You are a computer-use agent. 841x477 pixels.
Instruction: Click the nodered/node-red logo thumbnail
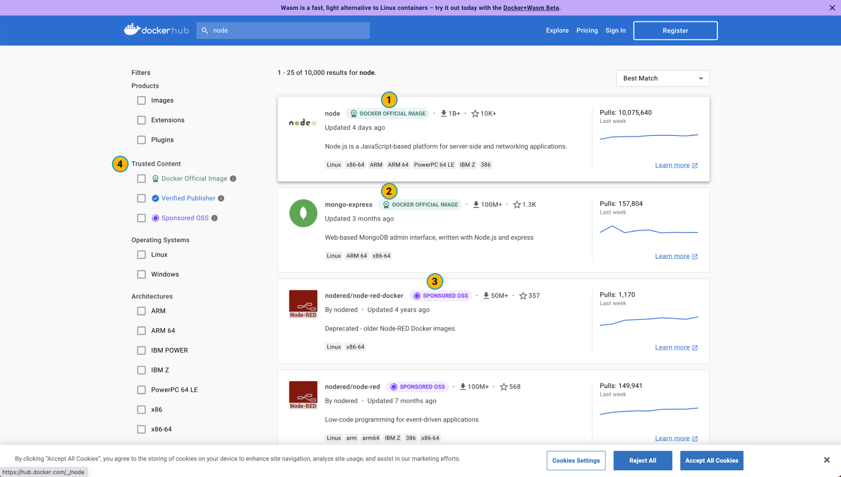303,395
